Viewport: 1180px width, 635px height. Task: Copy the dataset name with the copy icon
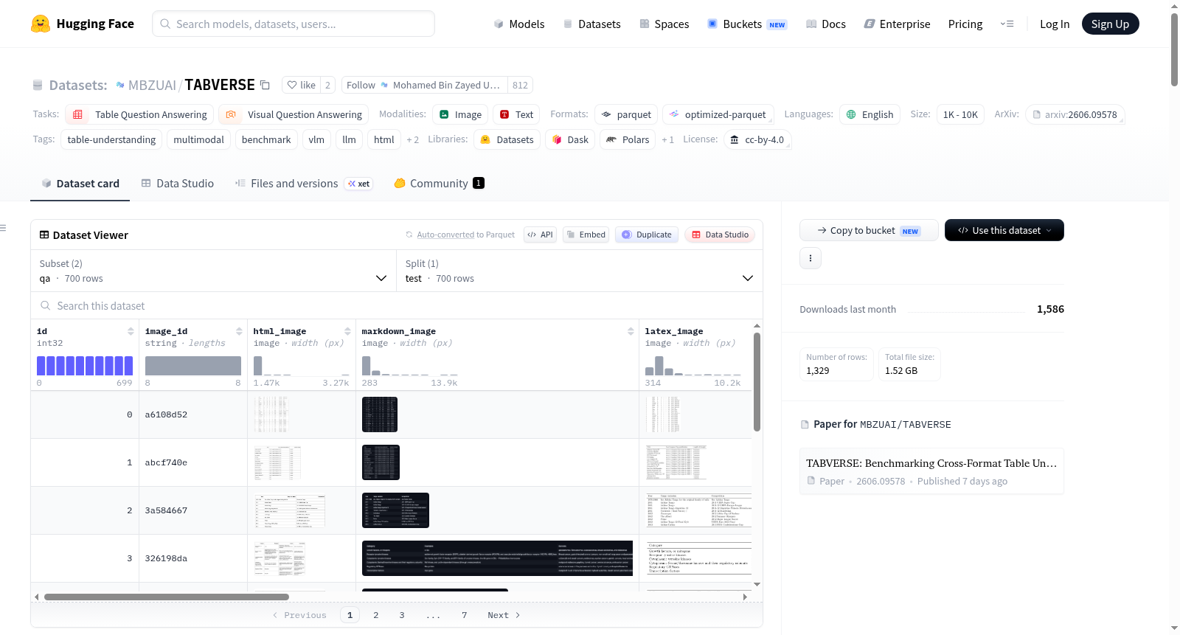tap(265, 85)
